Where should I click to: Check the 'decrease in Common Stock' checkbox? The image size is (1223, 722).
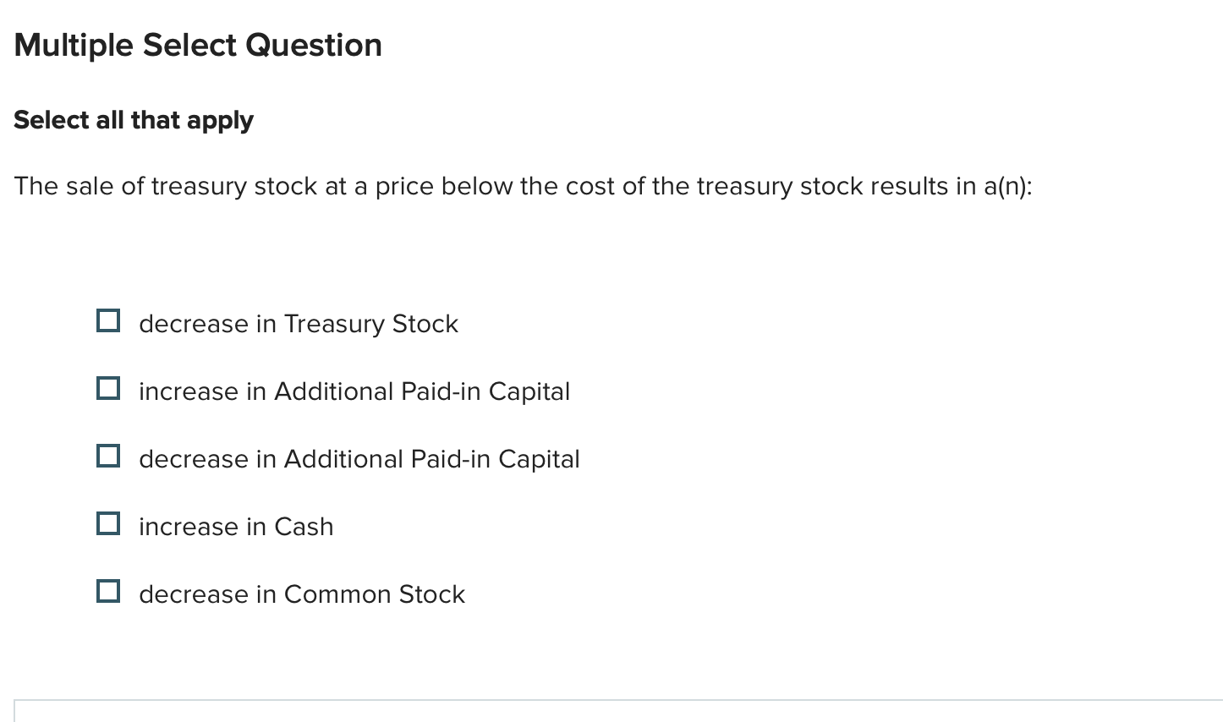pyautogui.click(x=107, y=591)
